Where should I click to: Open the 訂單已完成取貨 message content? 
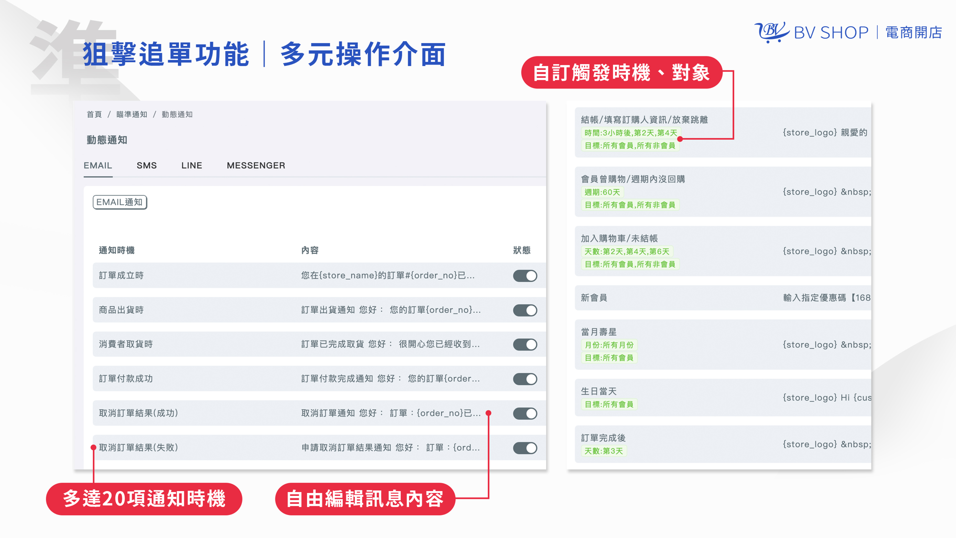(x=390, y=344)
